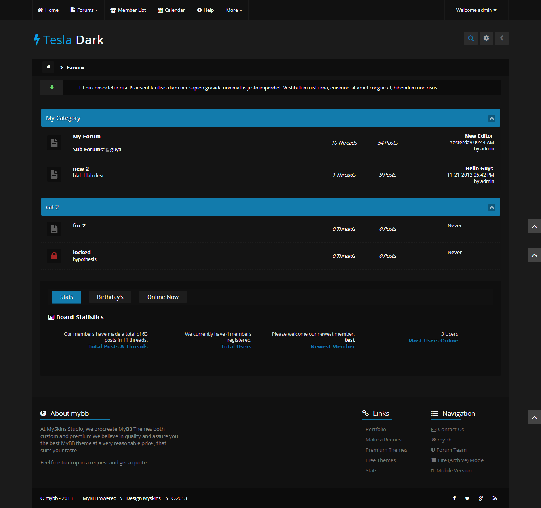Click the My Forum document icon
This screenshot has height=508, width=541.
pos(54,143)
